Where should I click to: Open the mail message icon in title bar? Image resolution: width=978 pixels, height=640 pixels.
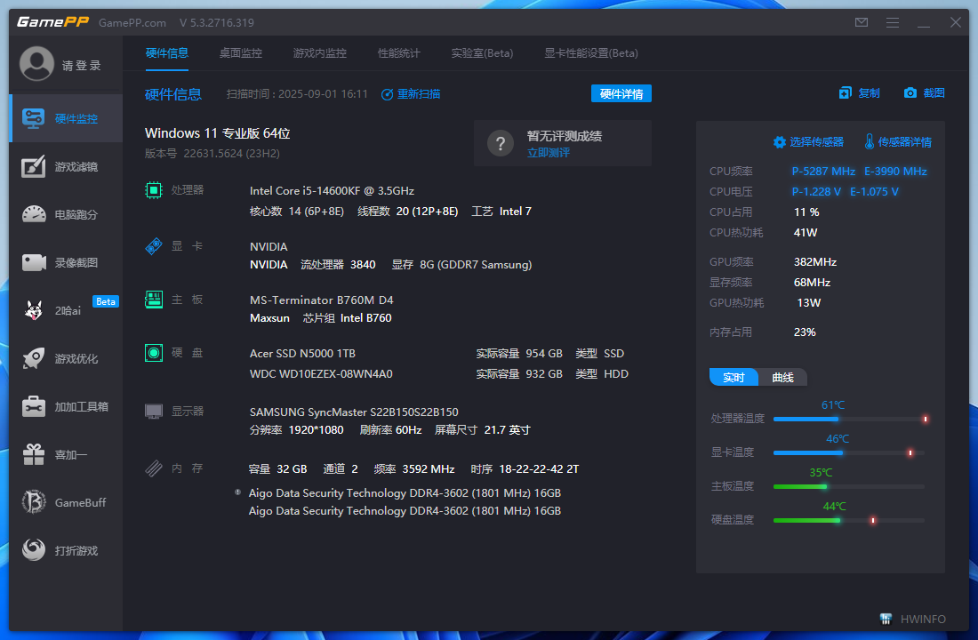[x=862, y=22]
